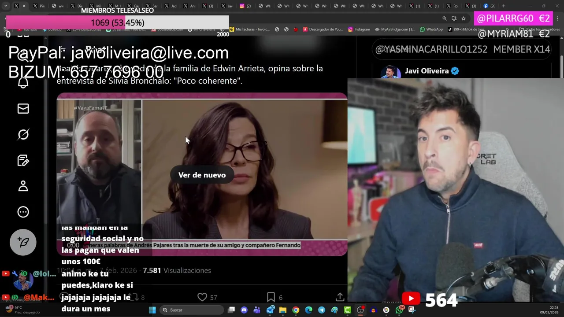Viewport: 564px width, 317px height.
Task: Open profile icon in X sidebar
Action: [x=23, y=186]
